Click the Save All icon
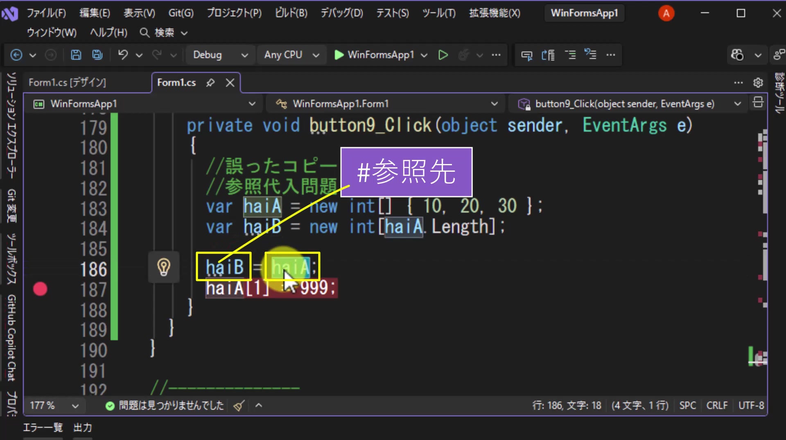The height and width of the screenshot is (440, 786). coord(97,55)
